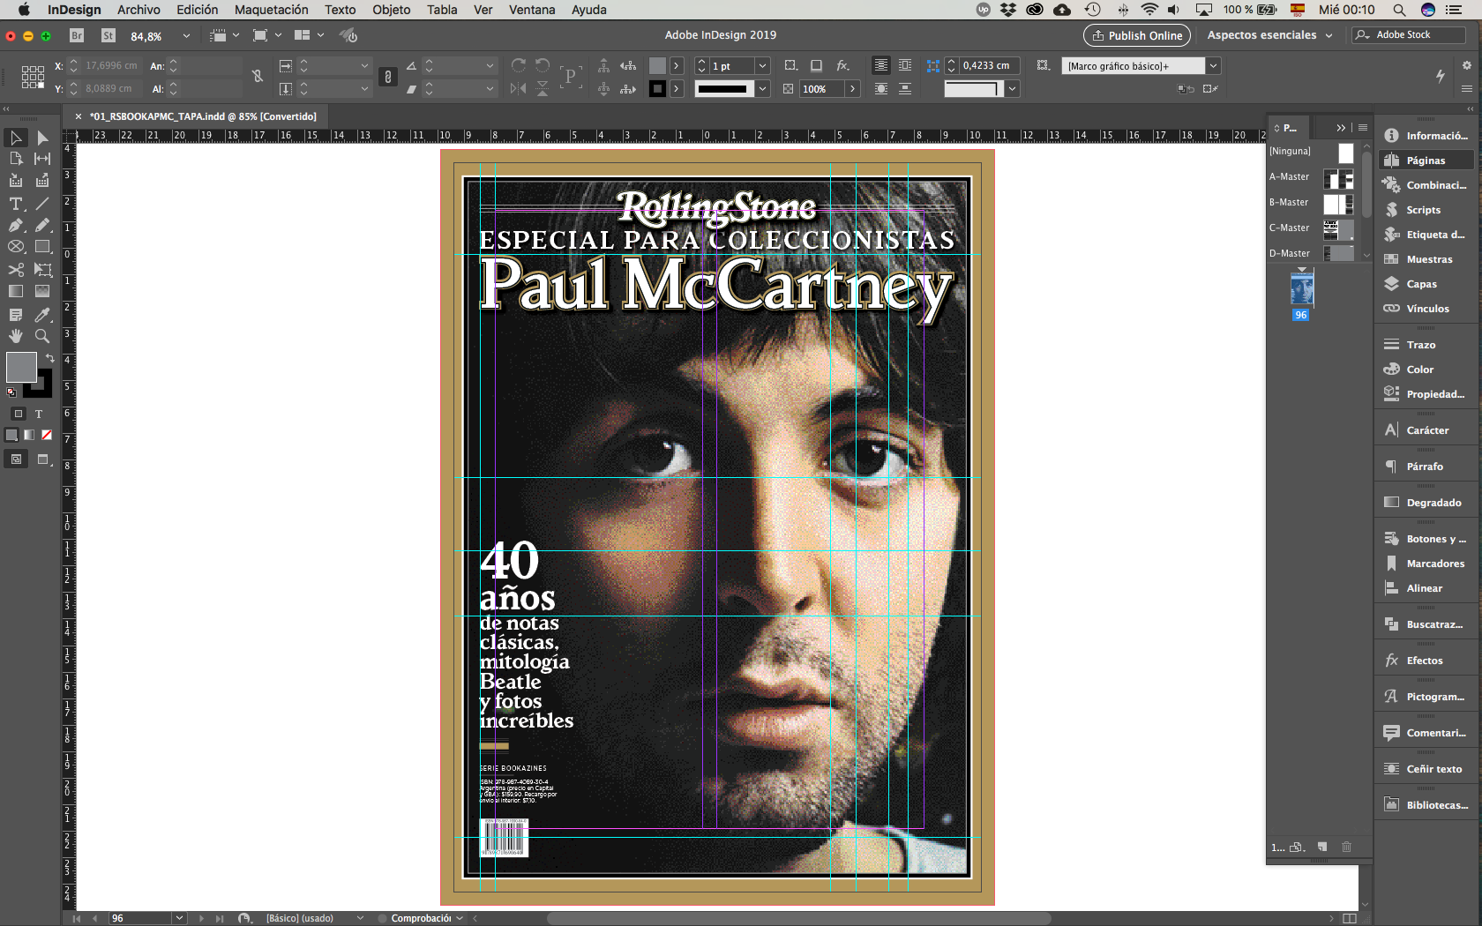The width and height of the screenshot is (1482, 926).
Task: Flip horizontal icon in control panel
Action: tap(519, 88)
